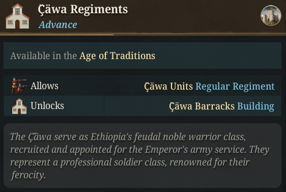This screenshot has width=286, height=192.
Task: Open the Age of Traditions link
Action: tap(117, 56)
